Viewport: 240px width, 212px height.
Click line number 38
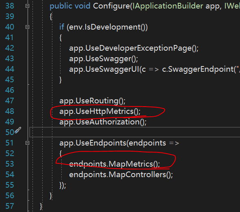click(10, 6)
